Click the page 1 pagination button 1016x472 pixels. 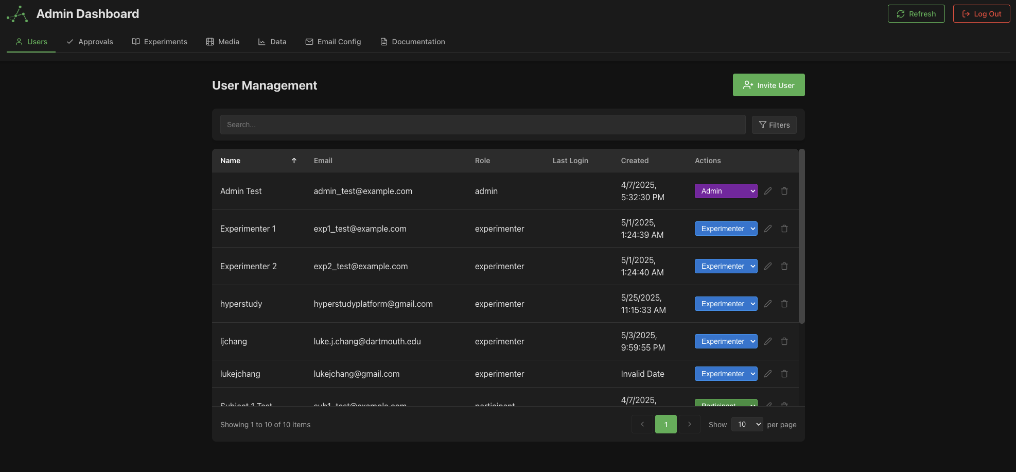point(666,424)
